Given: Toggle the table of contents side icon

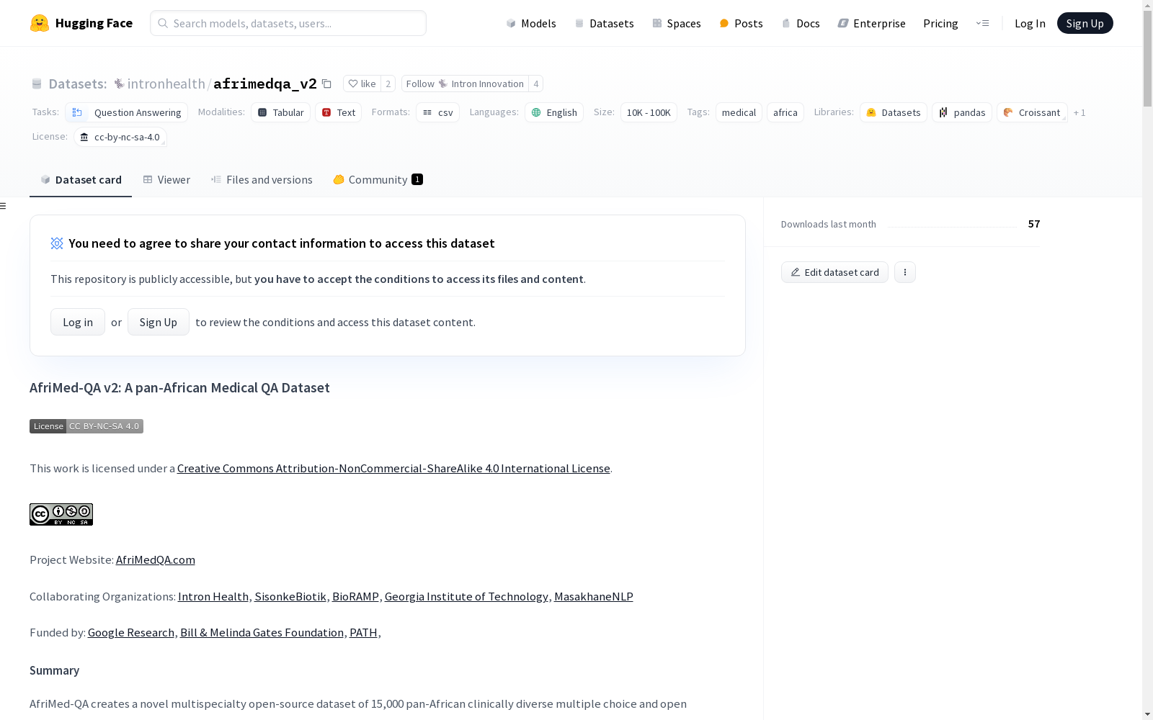Looking at the screenshot, I should [4, 206].
